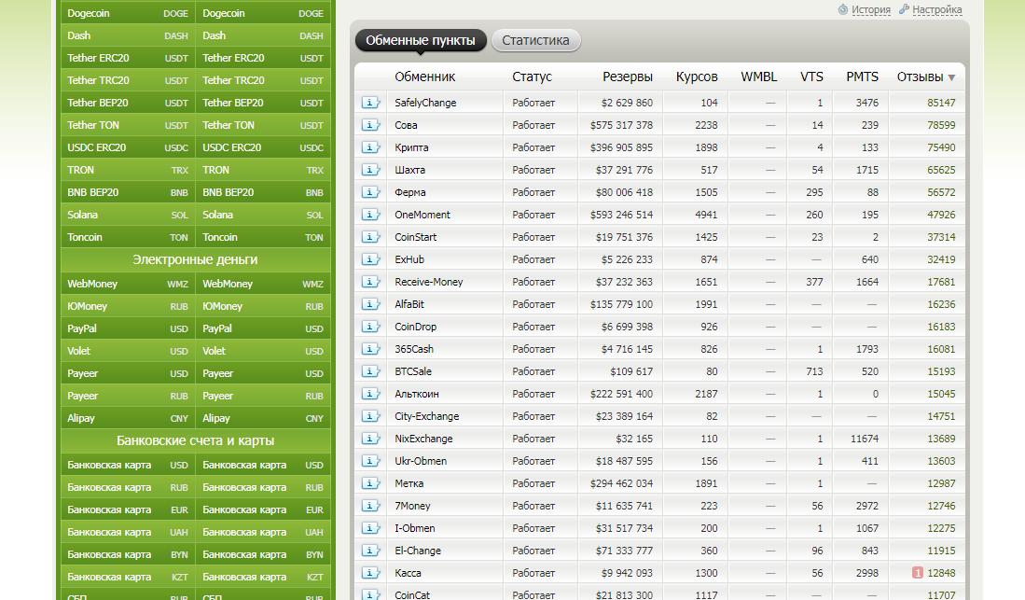Click the История clock icon
Viewport: 1025px width, 600px height.
843,9
